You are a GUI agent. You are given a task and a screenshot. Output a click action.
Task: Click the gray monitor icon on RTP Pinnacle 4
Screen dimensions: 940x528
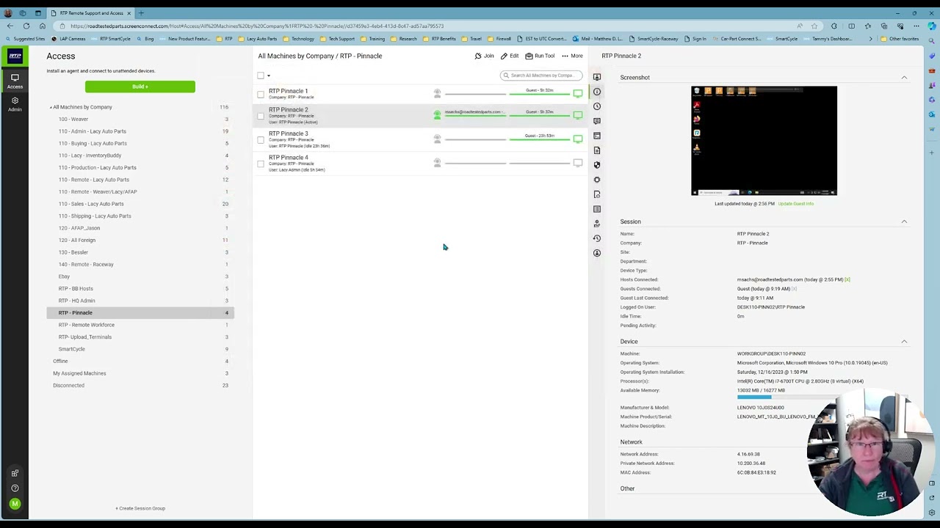578,163
